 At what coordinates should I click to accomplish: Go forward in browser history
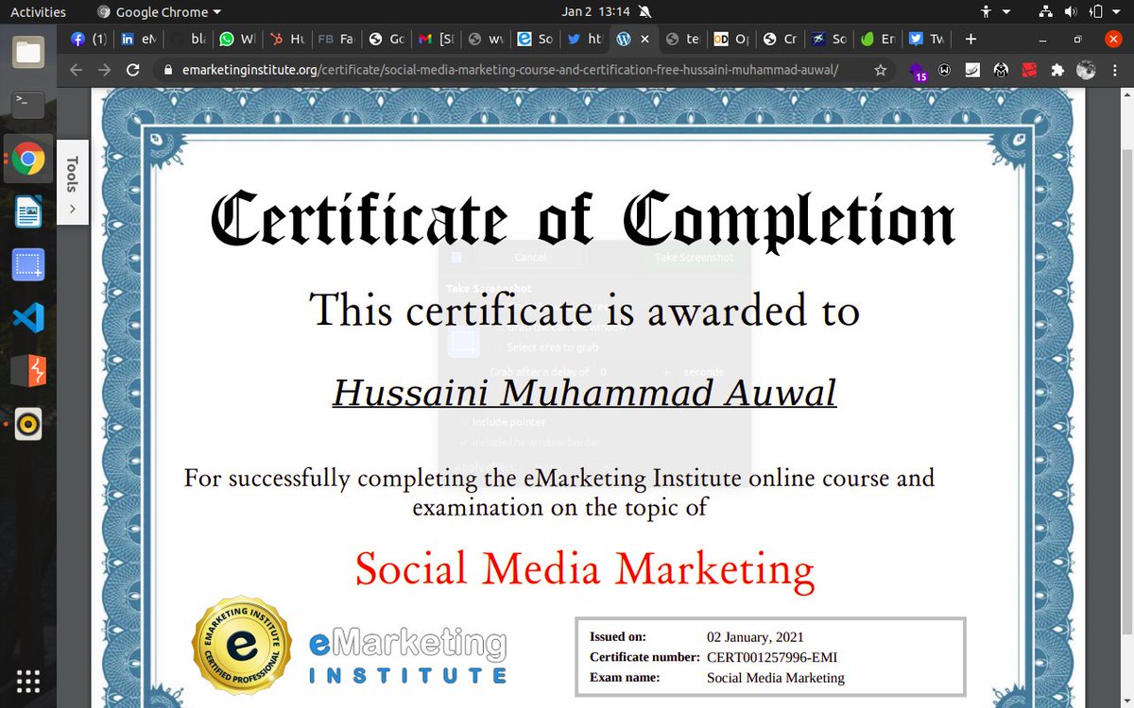click(104, 70)
